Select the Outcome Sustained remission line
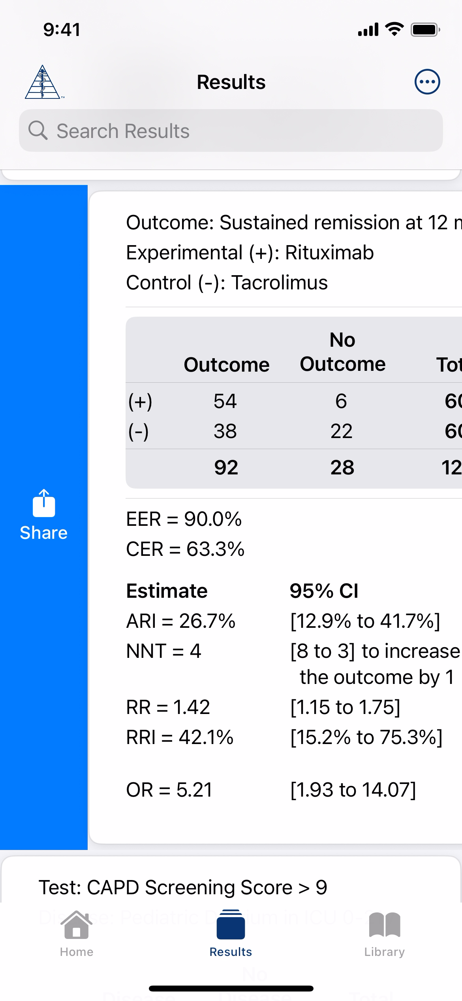Viewport: 462px width, 1001px height. [x=293, y=223]
